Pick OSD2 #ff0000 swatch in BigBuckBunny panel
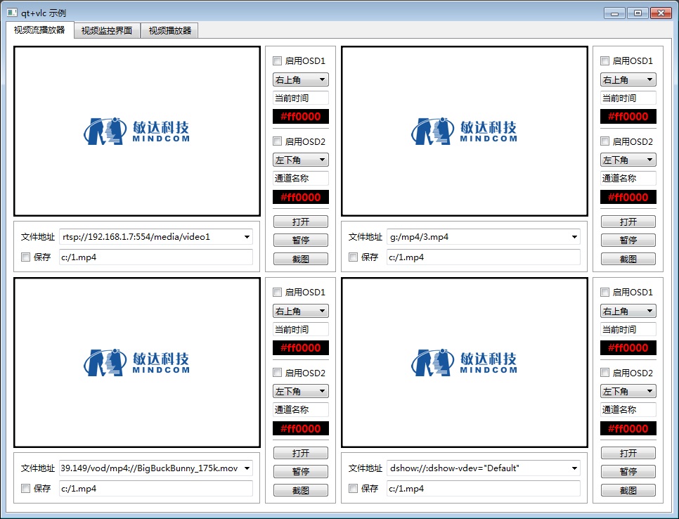 [x=301, y=428]
